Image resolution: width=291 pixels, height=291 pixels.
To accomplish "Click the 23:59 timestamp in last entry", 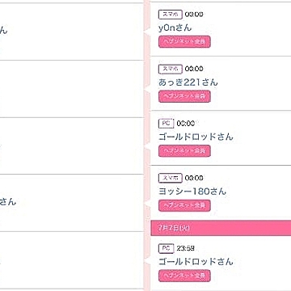I will (x=186, y=248).
